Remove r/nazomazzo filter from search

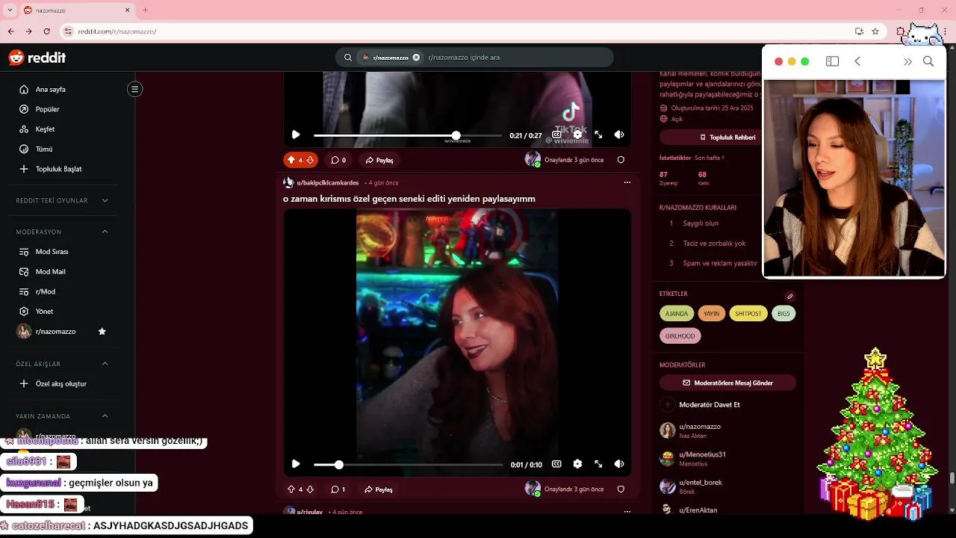coord(416,58)
